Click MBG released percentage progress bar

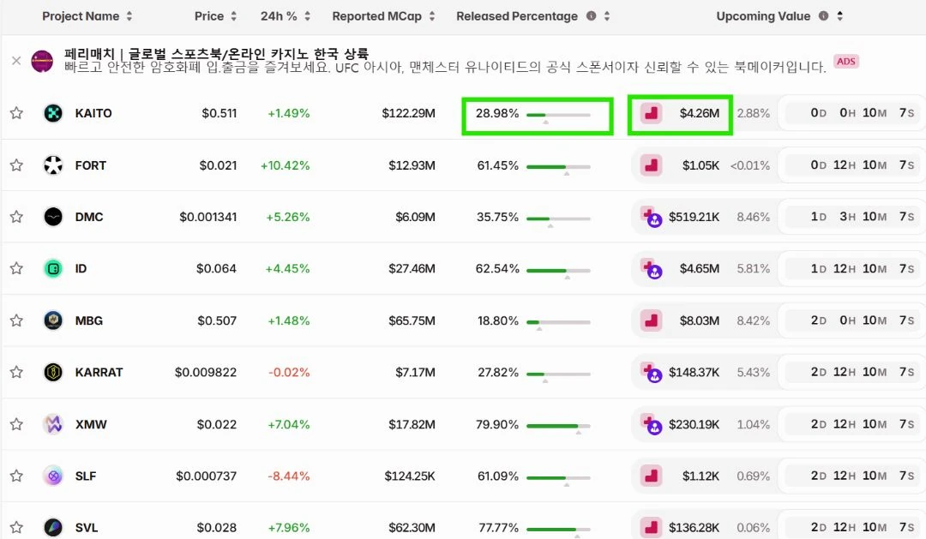[x=558, y=322]
